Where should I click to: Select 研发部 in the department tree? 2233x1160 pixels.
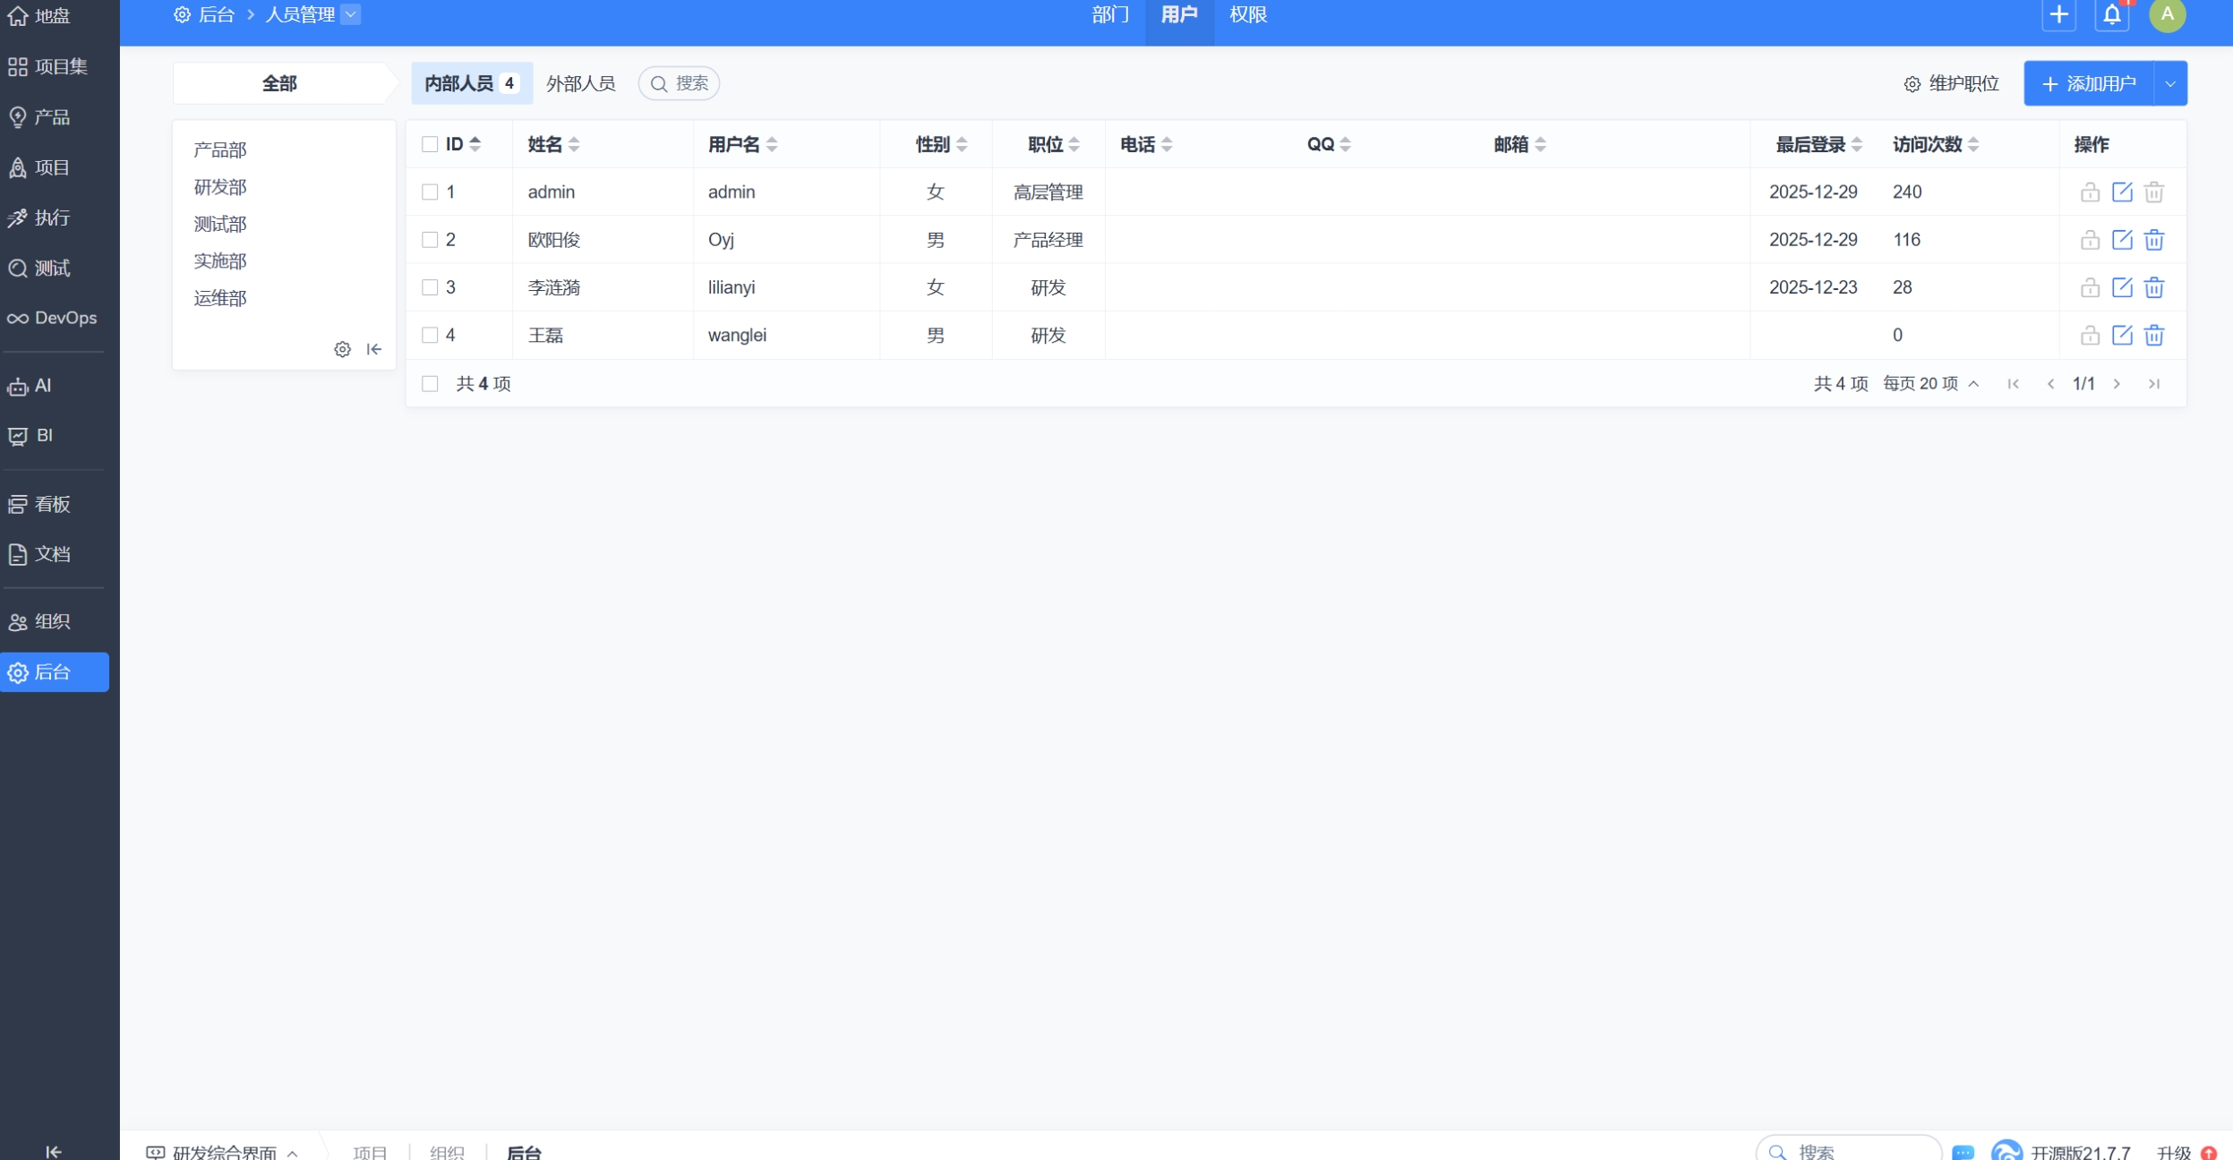[220, 187]
